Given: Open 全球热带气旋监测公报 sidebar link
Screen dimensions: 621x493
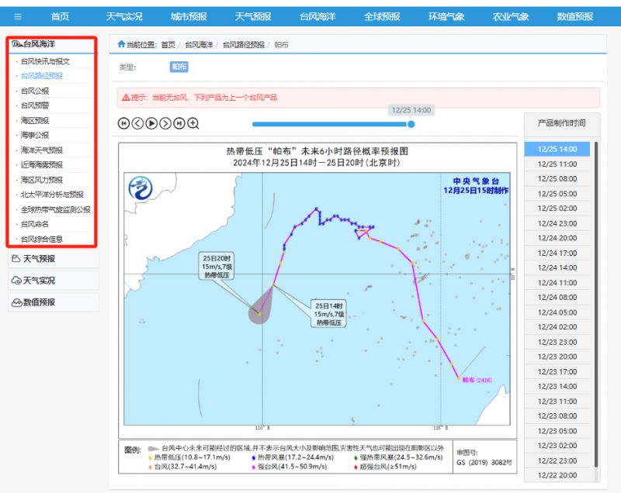Looking at the screenshot, I should pyautogui.click(x=55, y=209).
